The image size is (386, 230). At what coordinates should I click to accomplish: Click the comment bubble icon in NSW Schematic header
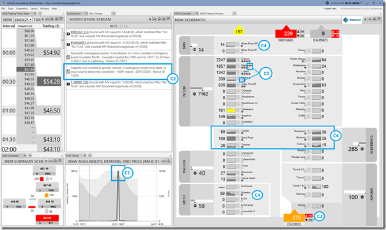click(x=379, y=19)
